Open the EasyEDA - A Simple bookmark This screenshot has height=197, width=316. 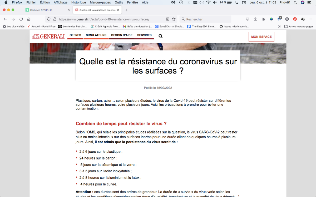coord(170,27)
